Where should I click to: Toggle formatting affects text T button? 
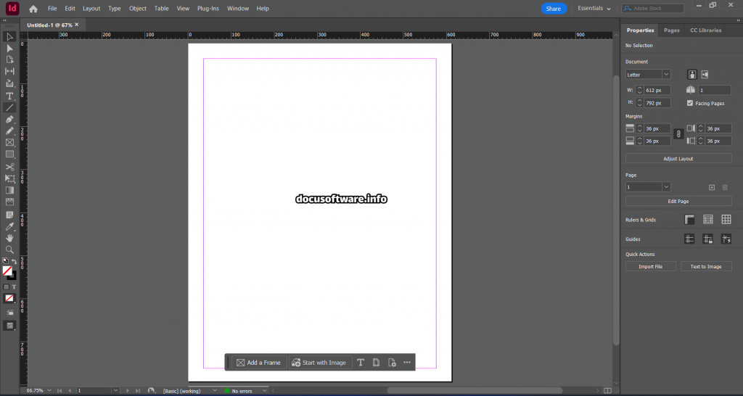pyautogui.click(x=14, y=287)
